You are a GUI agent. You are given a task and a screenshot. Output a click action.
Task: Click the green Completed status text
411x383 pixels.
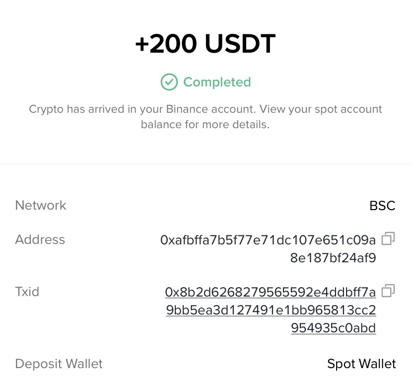click(x=217, y=82)
